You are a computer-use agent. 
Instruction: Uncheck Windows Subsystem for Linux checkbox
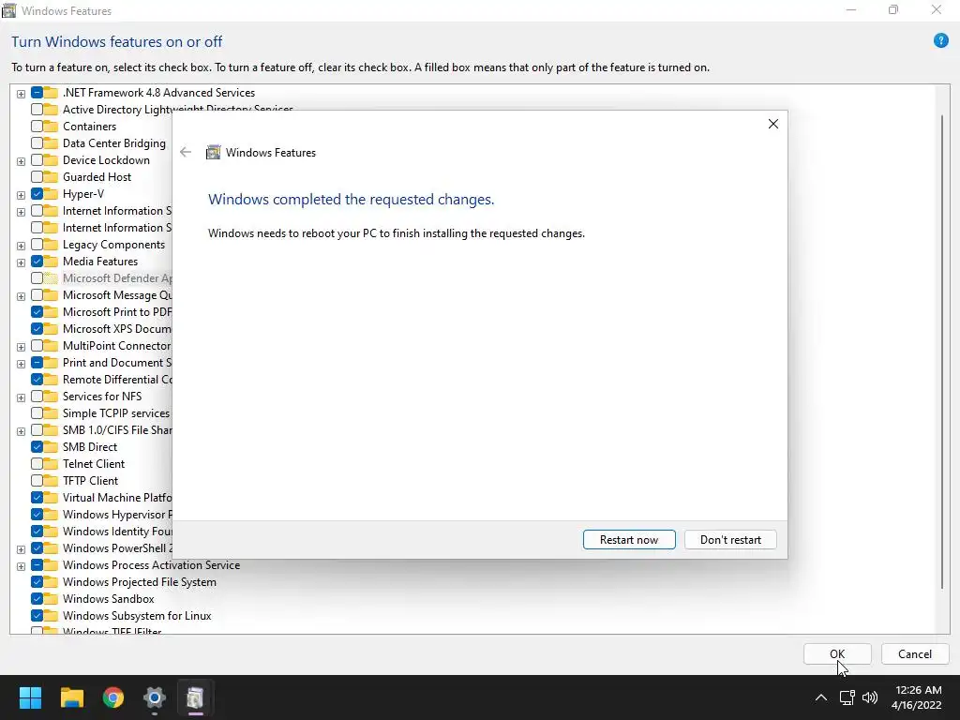tap(37, 615)
